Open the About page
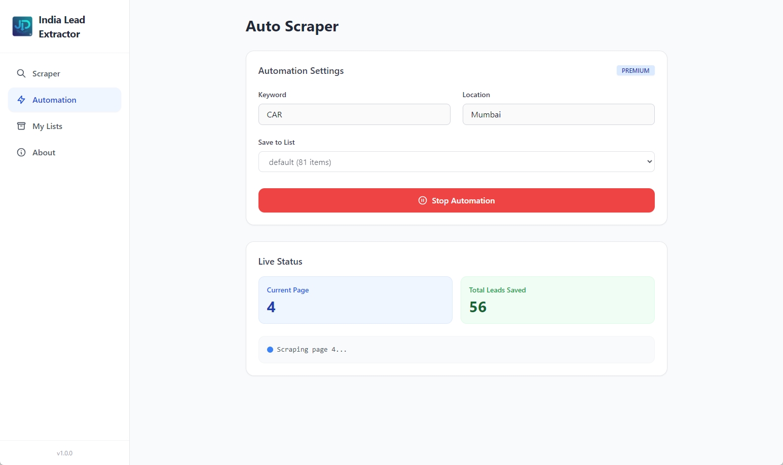This screenshot has width=783, height=465. click(x=44, y=153)
